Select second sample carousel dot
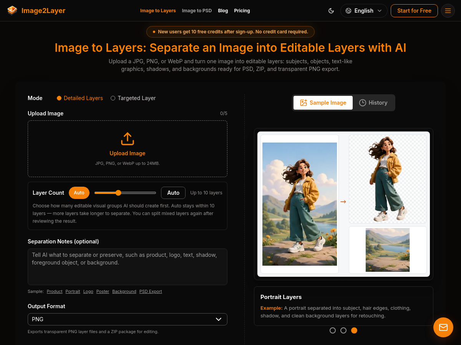 [x=343, y=330]
